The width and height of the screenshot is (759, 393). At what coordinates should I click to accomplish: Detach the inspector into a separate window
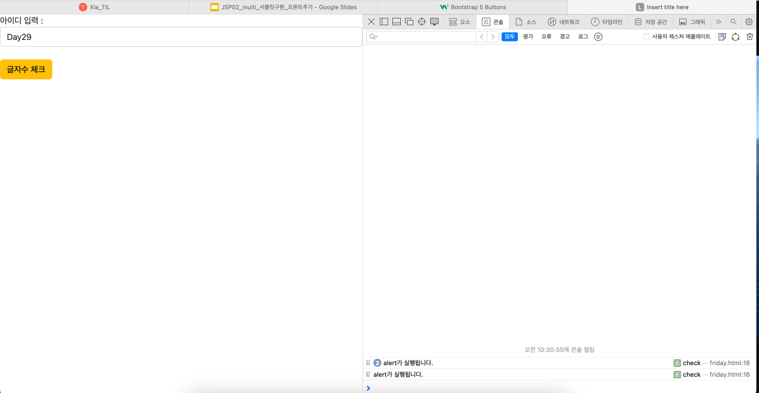[409, 22]
